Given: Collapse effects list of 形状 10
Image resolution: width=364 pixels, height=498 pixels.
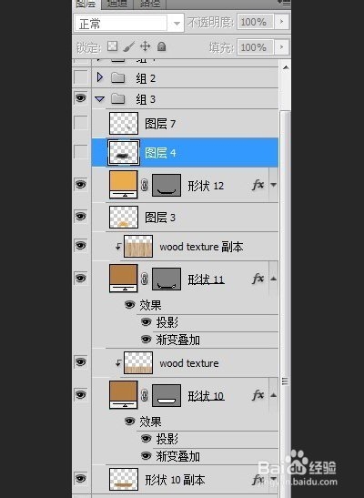Looking at the screenshot, I should tap(274, 395).
